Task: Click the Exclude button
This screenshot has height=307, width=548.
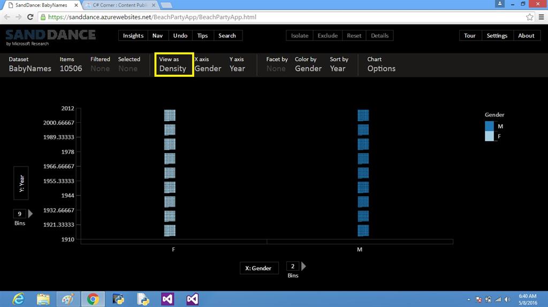Action: 328,36
